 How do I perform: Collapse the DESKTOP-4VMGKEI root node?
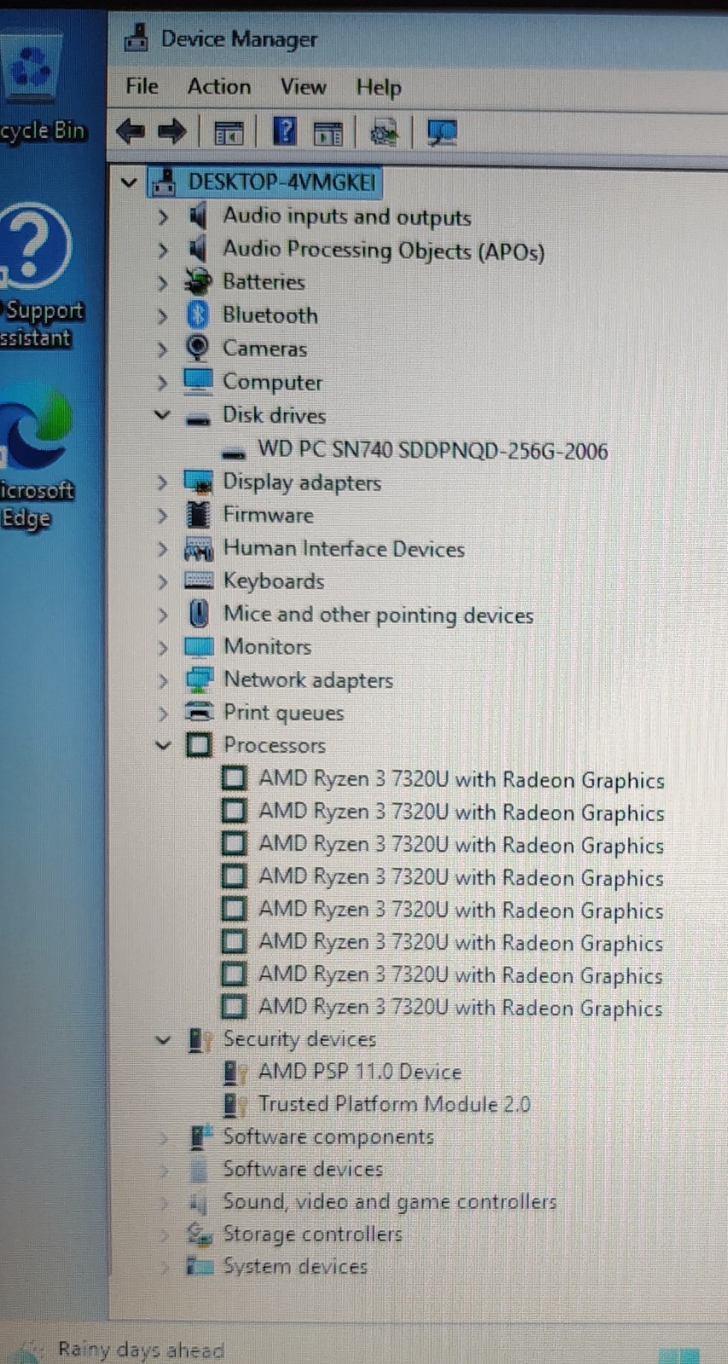[x=129, y=182]
